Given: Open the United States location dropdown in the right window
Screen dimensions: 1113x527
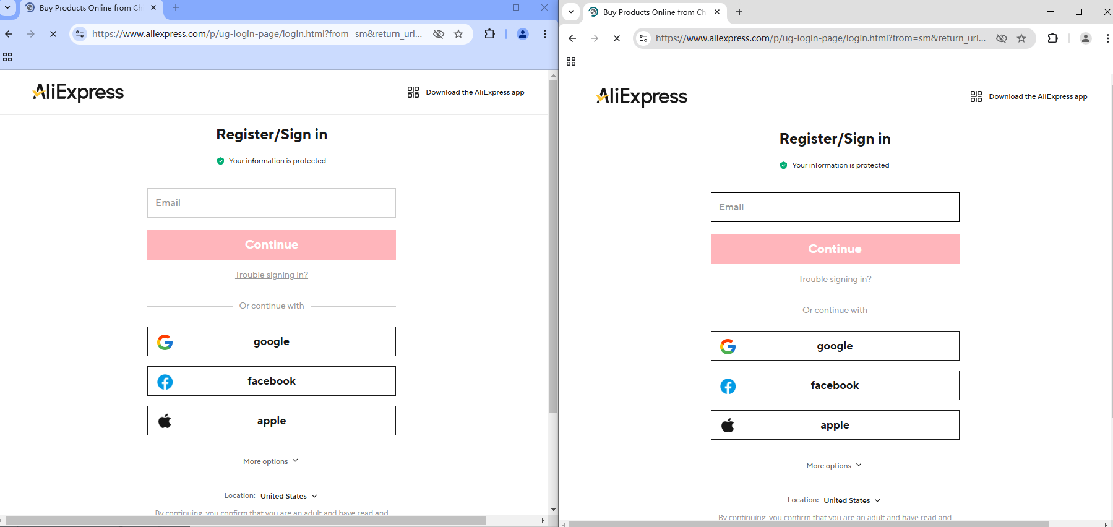Looking at the screenshot, I should pyautogui.click(x=851, y=500).
